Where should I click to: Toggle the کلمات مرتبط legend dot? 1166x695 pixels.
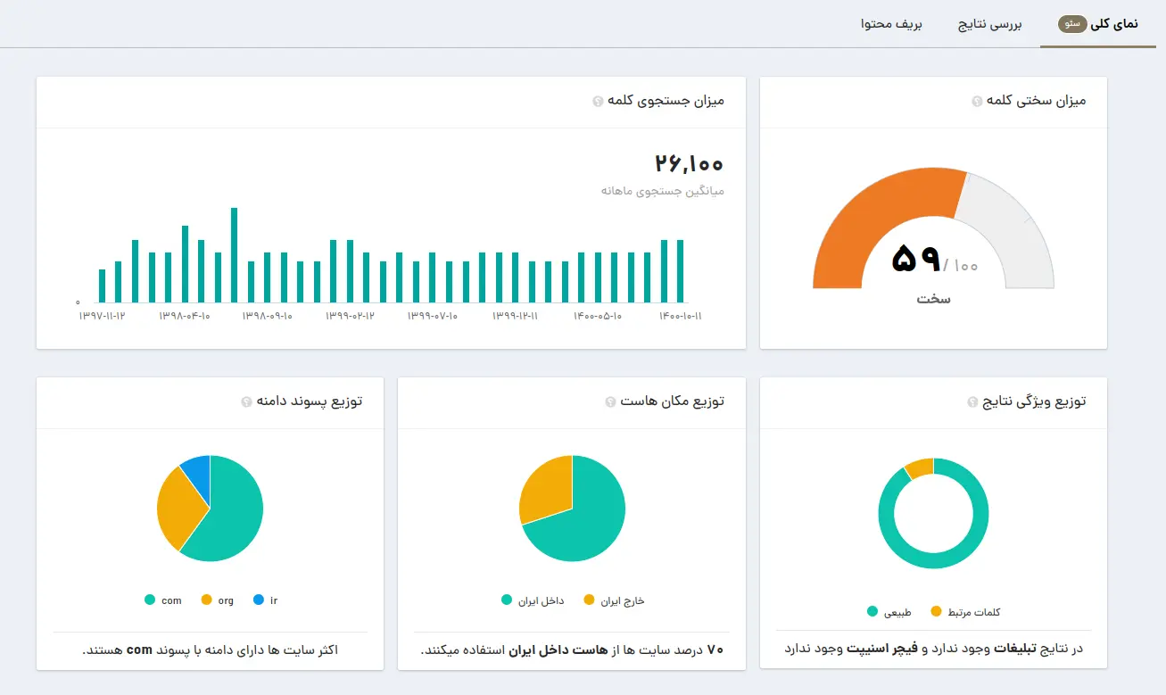(936, 612)
